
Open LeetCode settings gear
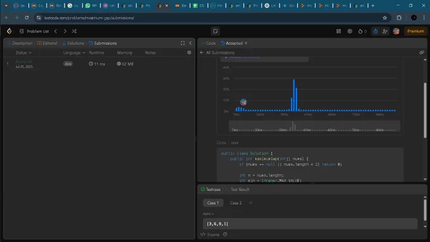pos(350,31)
